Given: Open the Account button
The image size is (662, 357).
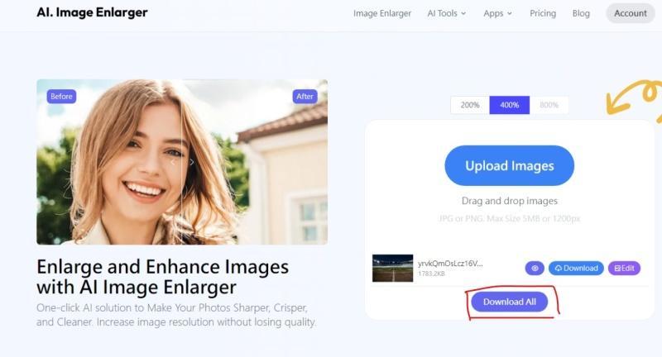Looking at the screenshot, I should [631, 13].
